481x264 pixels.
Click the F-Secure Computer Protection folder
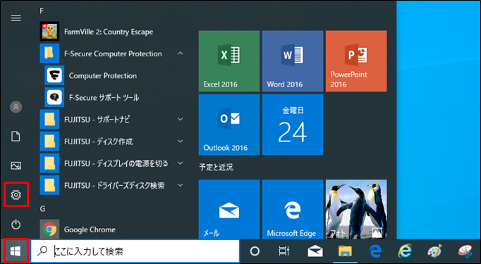(x=112, y=54)
